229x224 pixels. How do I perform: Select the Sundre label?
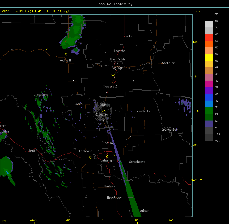pos(78,104)
